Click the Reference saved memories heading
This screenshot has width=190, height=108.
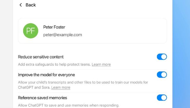[42, 98]
